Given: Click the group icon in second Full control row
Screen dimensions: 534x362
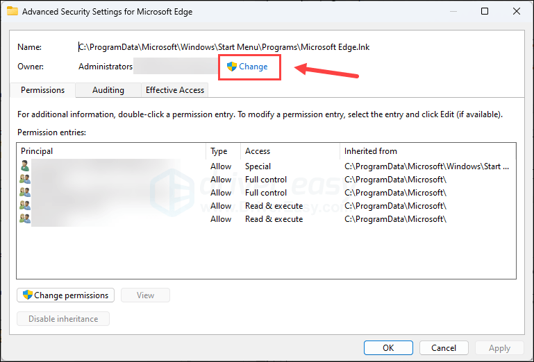Looking at the screenshot, I should coord(25,193).
